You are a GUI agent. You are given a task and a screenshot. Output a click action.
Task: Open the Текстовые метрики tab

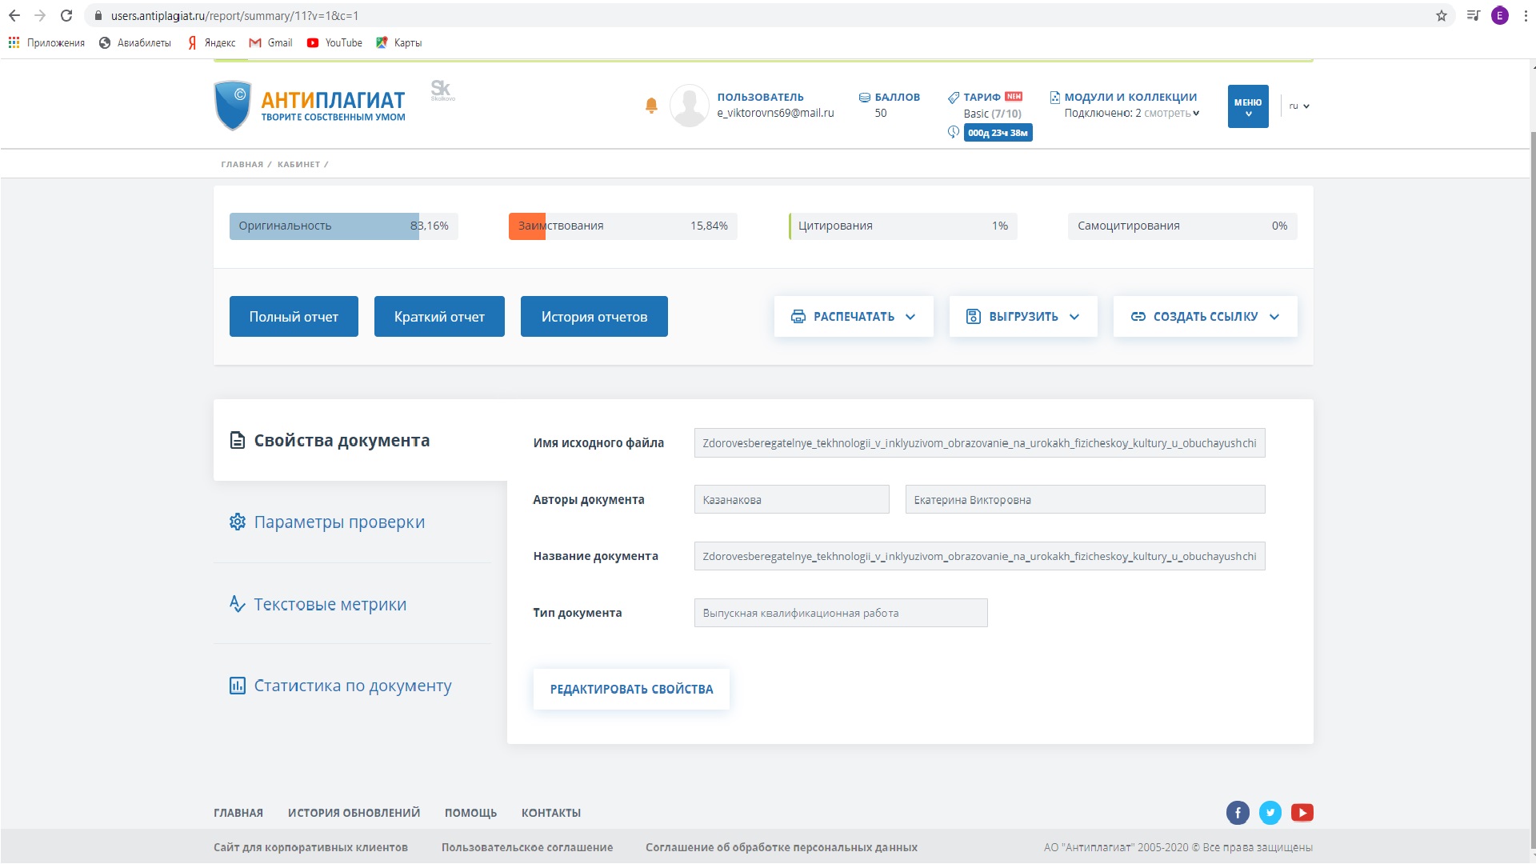330,605
